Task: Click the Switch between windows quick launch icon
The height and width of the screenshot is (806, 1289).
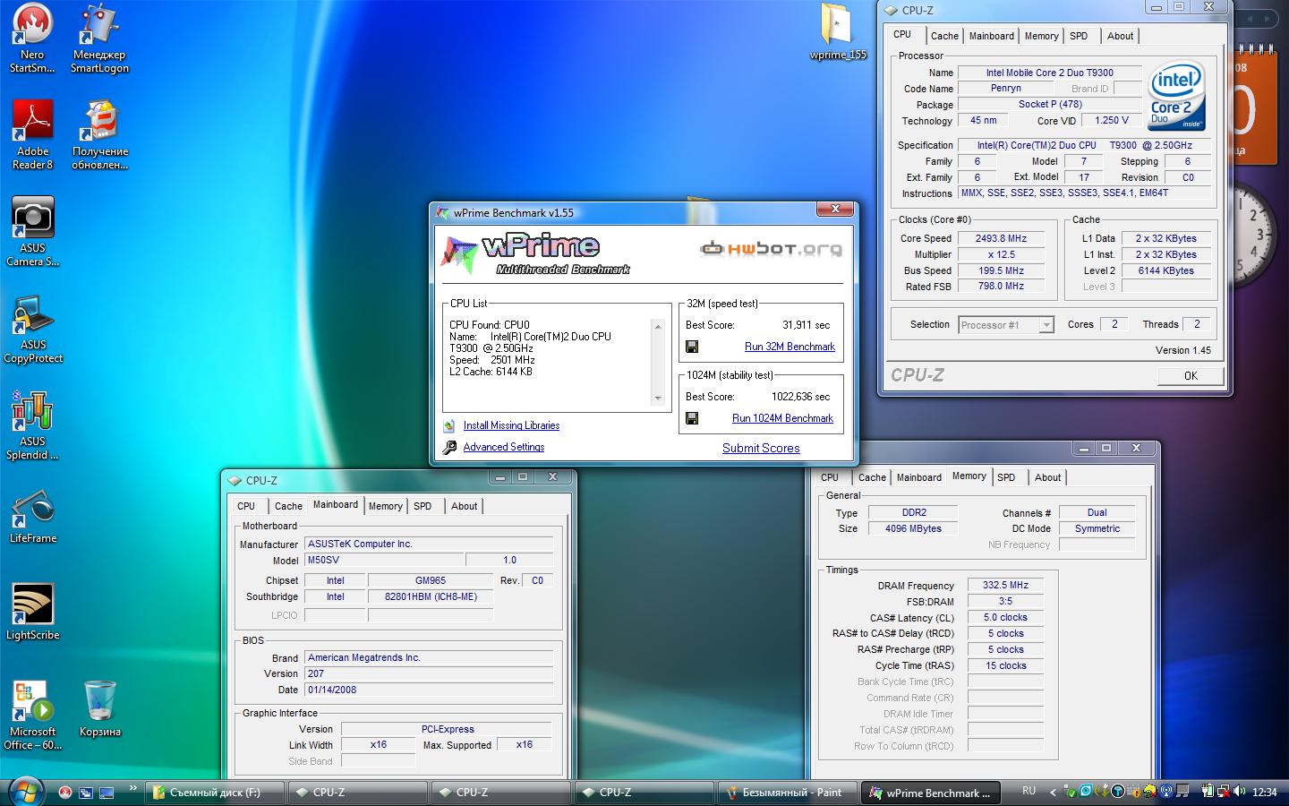Action: click(86, 792)
